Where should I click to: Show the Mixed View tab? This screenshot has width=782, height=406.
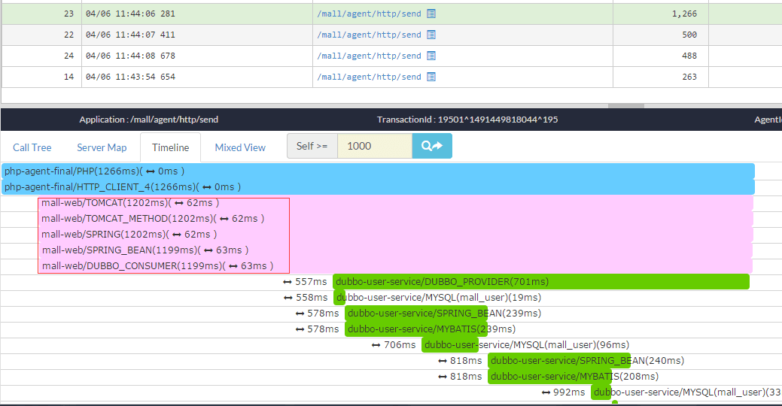click(x=240, y=147)
